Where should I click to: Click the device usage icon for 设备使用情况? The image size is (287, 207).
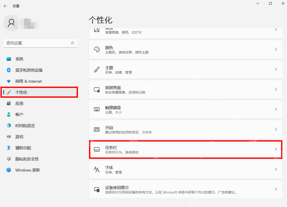click(x=97, y=189)
